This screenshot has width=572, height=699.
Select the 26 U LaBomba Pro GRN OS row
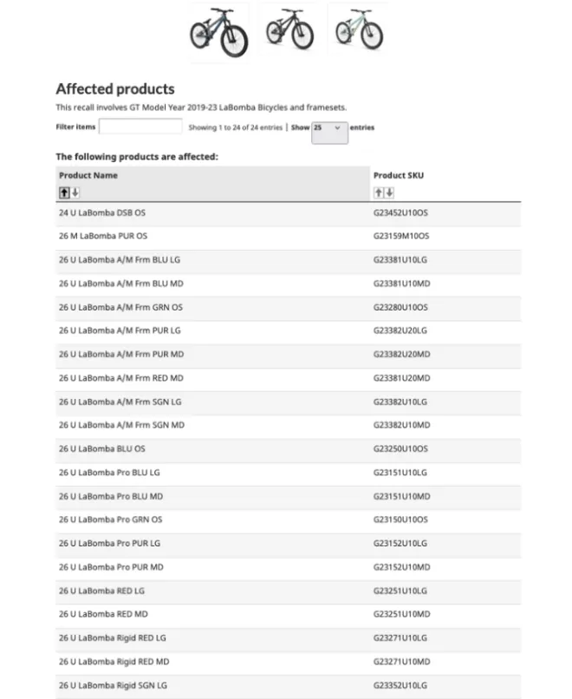(x=289, y=519)
